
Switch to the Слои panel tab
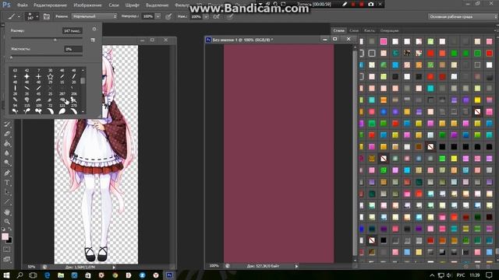click(x=354, y=30)
